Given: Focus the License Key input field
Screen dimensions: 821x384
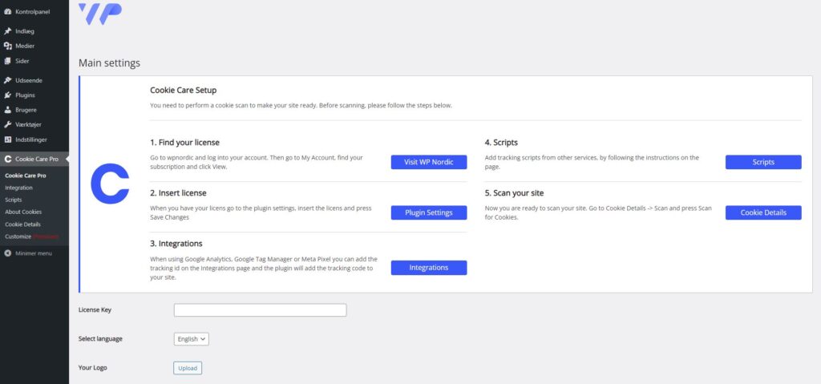Looking at the screenshot, I should point(260,310).
